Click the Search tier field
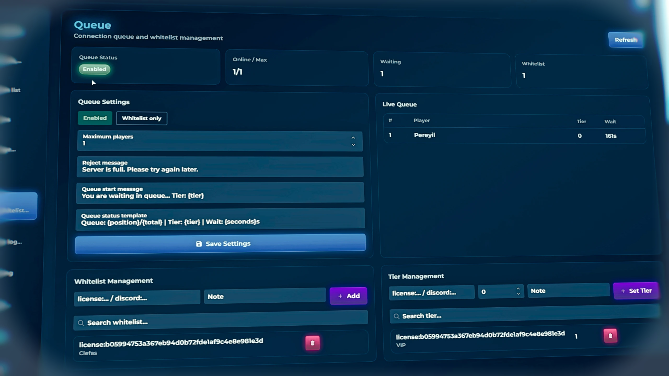The height and width of the screenshot is (376, 669). pyautogui.click(x=525, y=314)
